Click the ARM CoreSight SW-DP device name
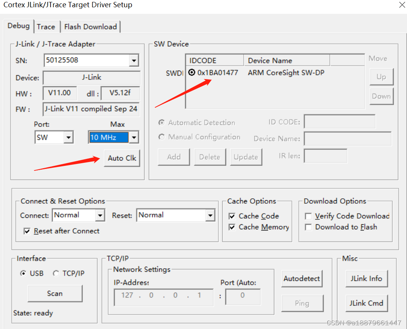The height and width of the screenshot is (329, 407). coord(286,73)
